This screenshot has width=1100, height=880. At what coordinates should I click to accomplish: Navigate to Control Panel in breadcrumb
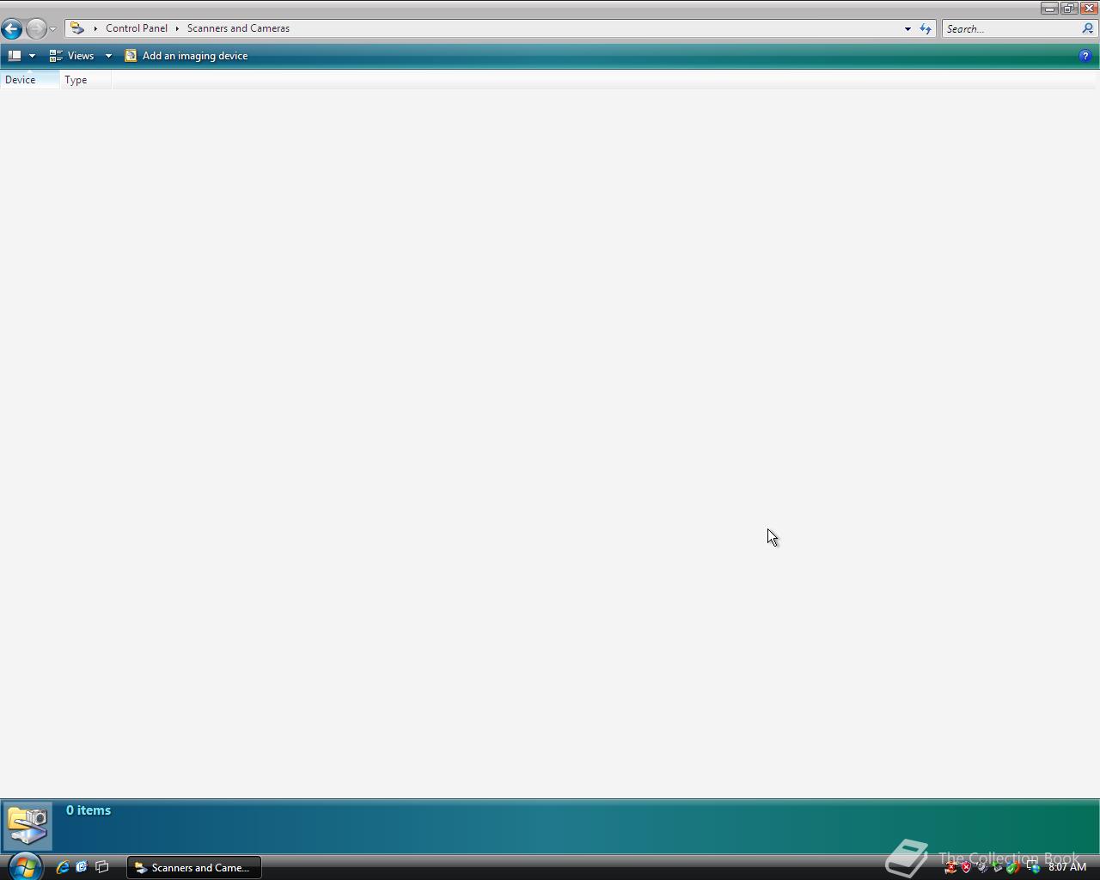click(x=137, y=28)
